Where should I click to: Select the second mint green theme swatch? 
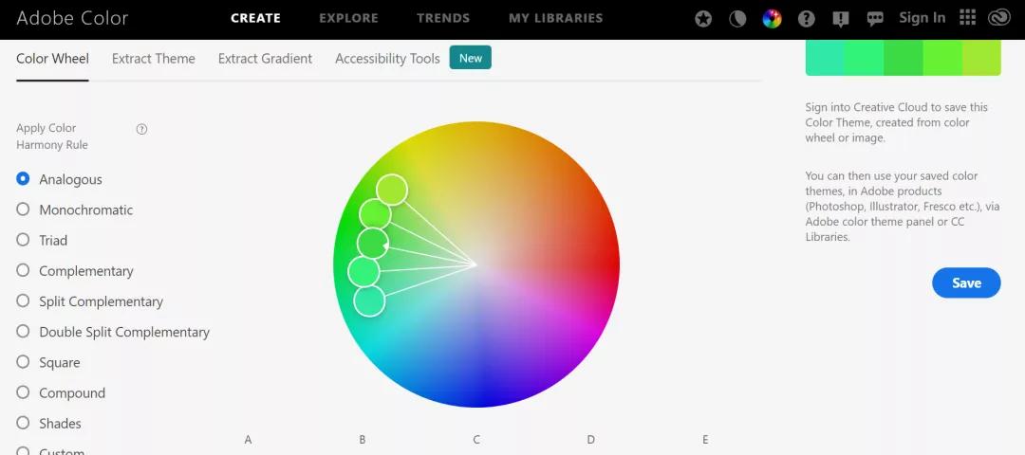coord(865,58)
